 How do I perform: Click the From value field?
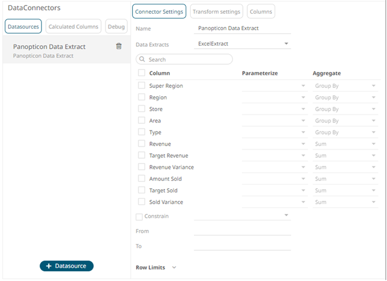coord(242,231)
